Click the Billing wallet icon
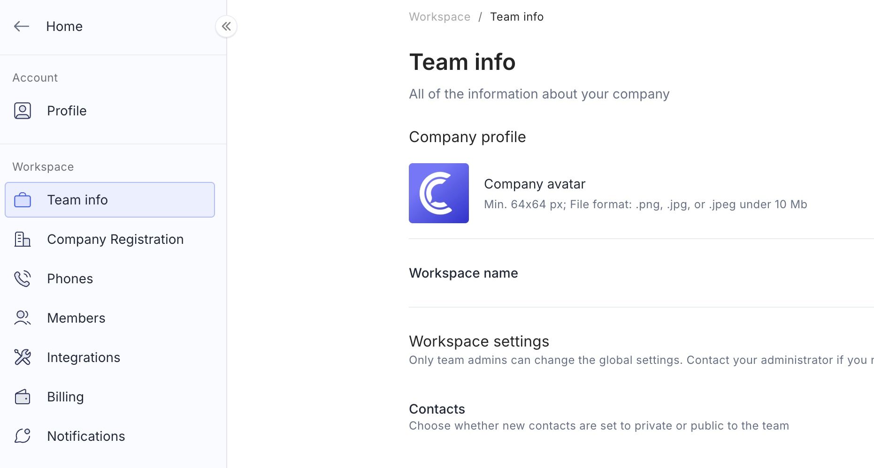Image resolution: width=874 pixels, height=468 pixels. [x=23, y=397]
